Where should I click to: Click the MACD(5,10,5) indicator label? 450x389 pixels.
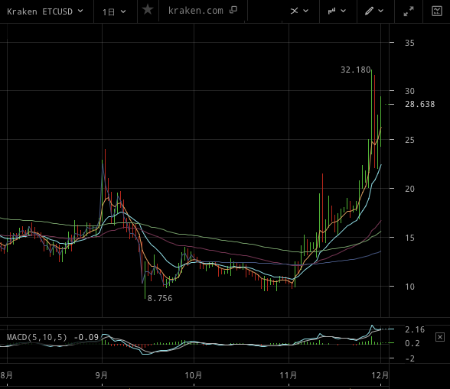[x=37, y=337]
